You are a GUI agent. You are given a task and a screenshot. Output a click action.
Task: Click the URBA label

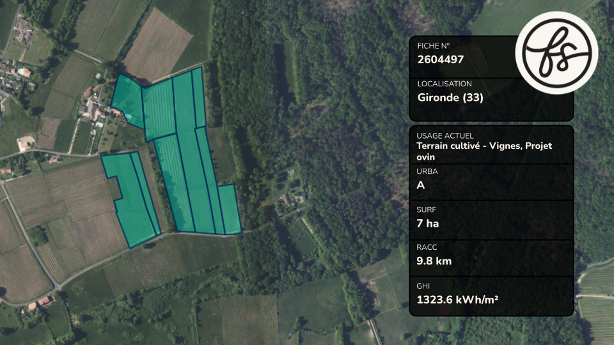pos(427,171)
